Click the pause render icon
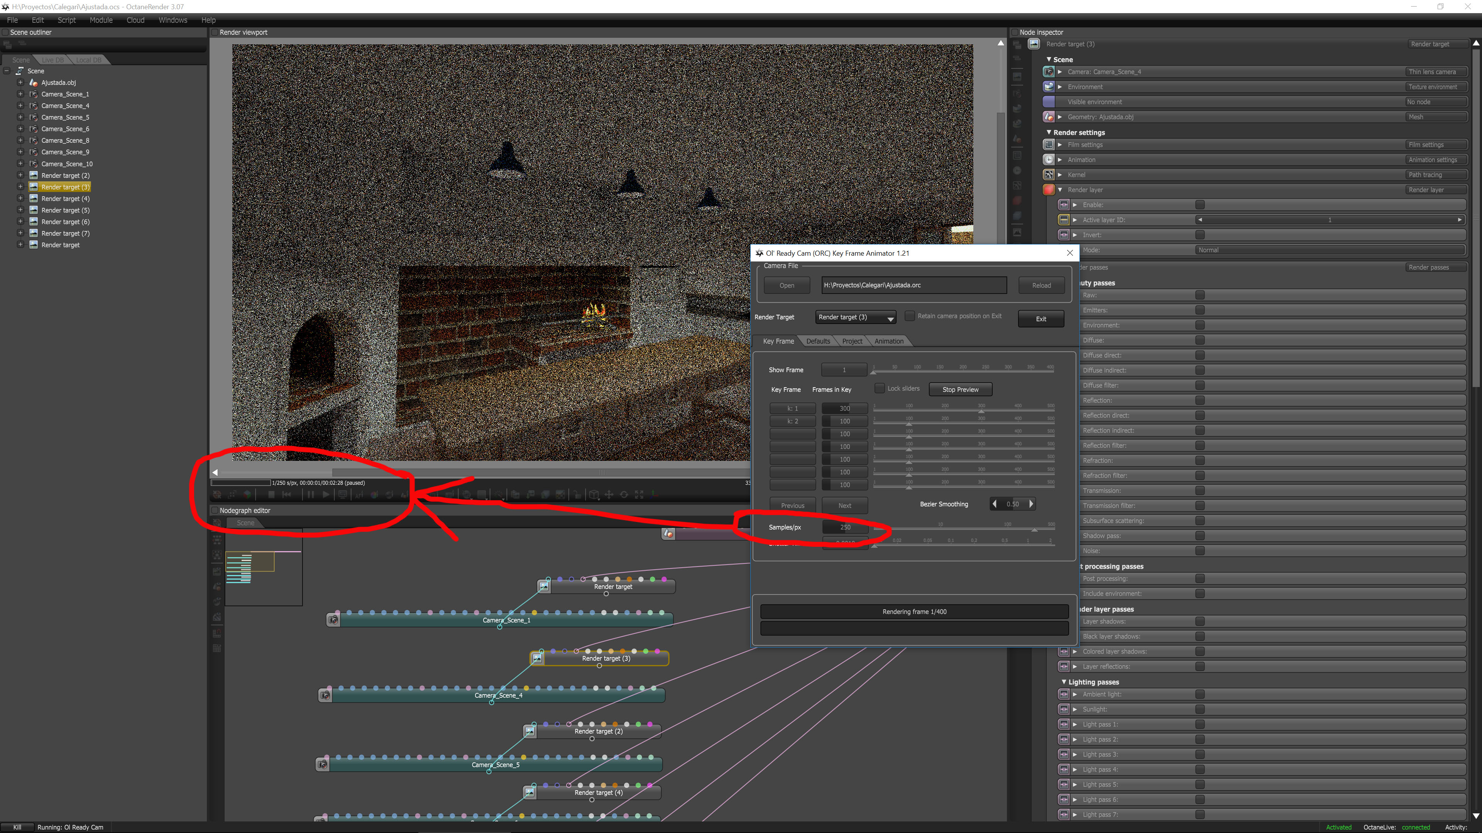This screenshot has height=833, width=1482. tap(311, 494)
